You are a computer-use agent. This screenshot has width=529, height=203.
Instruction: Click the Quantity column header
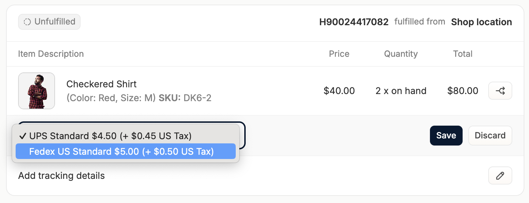[x=401, y=54]
